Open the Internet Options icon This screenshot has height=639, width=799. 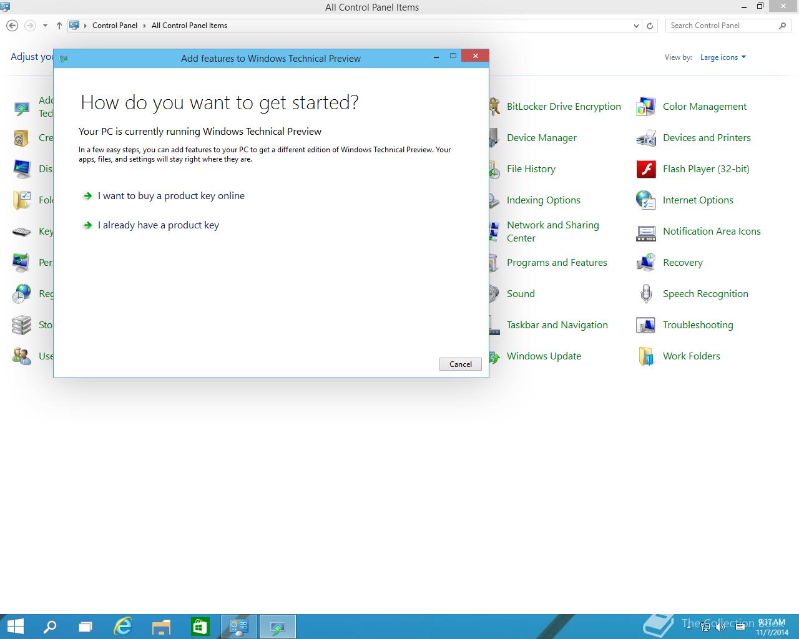(645, 200)
